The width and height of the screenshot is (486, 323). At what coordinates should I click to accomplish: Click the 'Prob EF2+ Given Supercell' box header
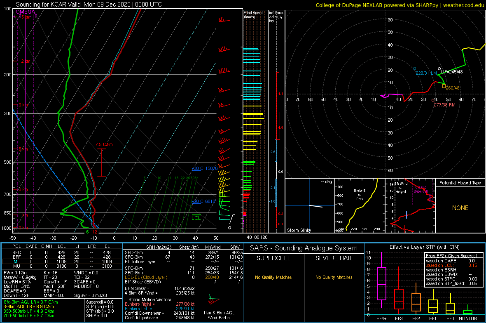tap(451, 256)
